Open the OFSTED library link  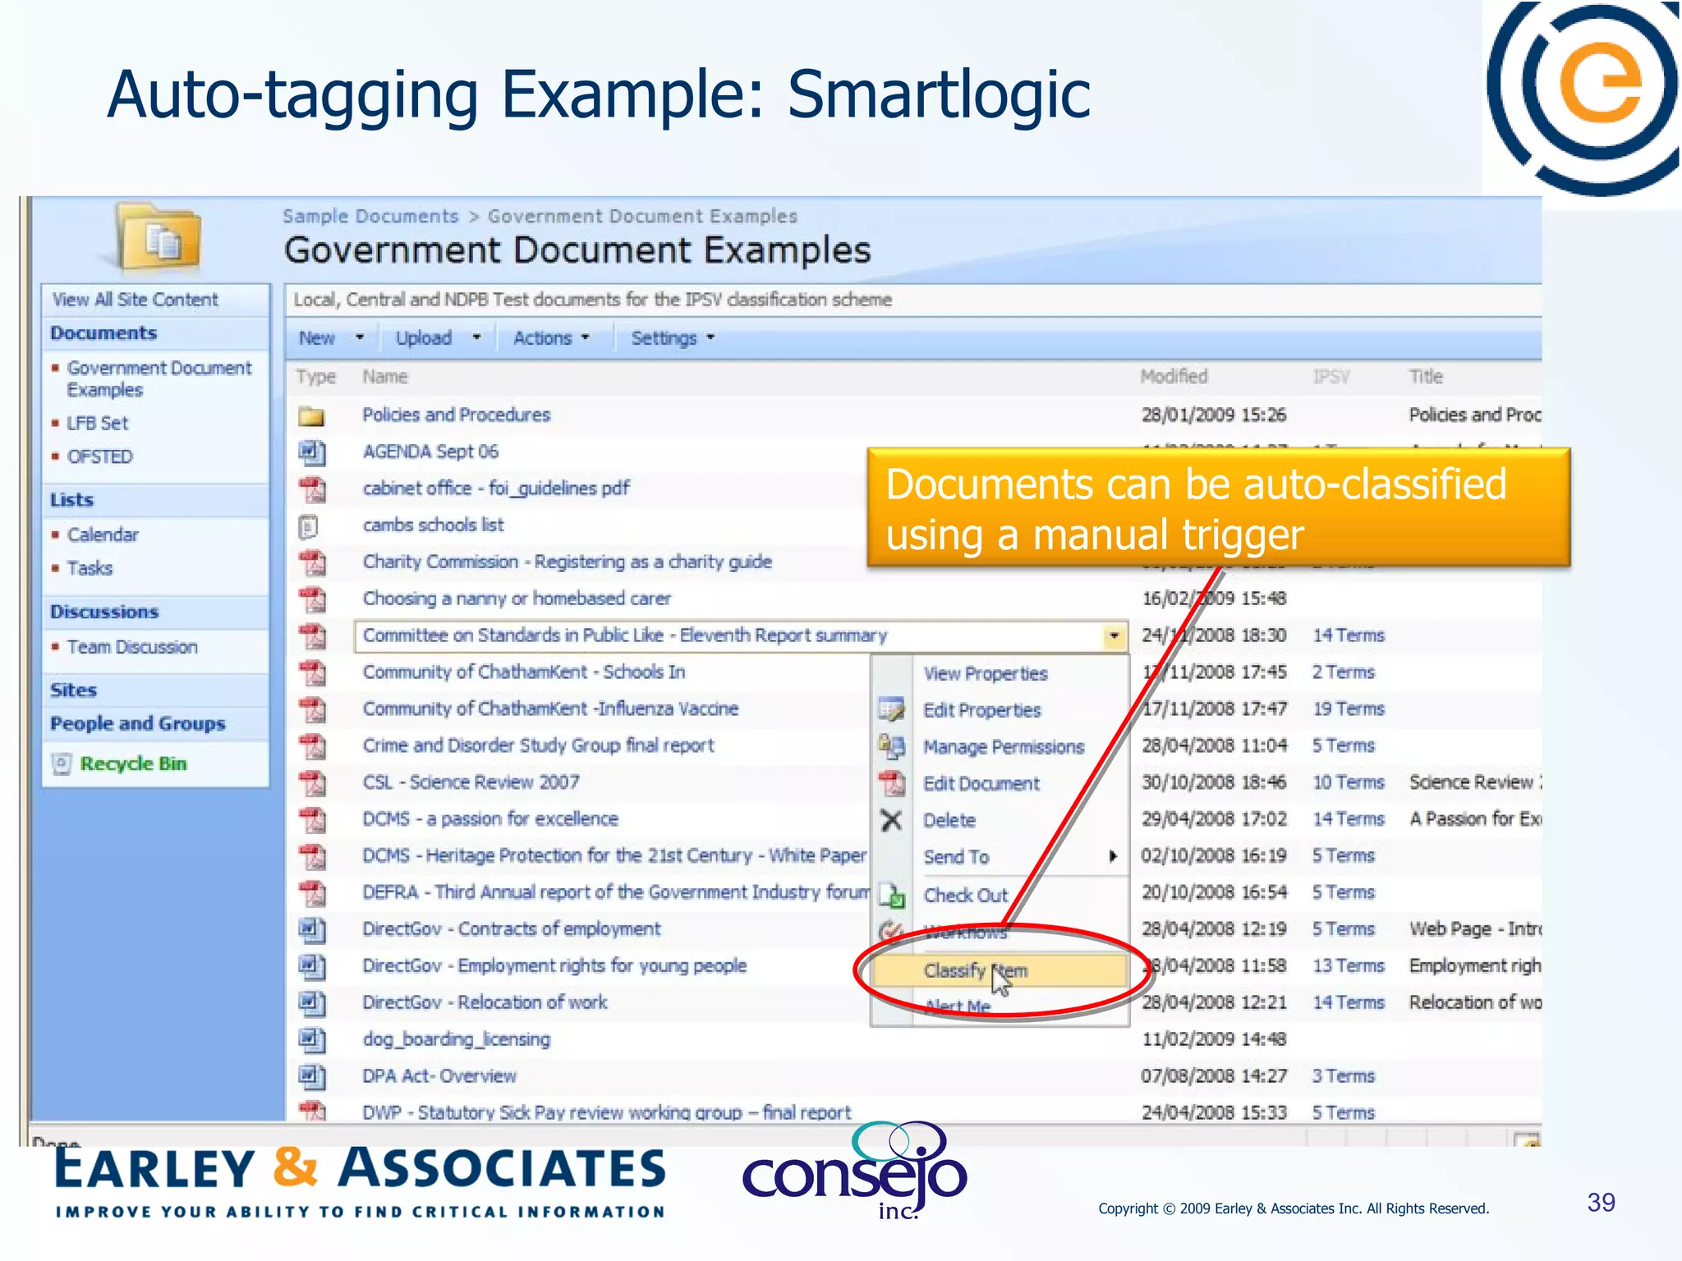point(99,456)
